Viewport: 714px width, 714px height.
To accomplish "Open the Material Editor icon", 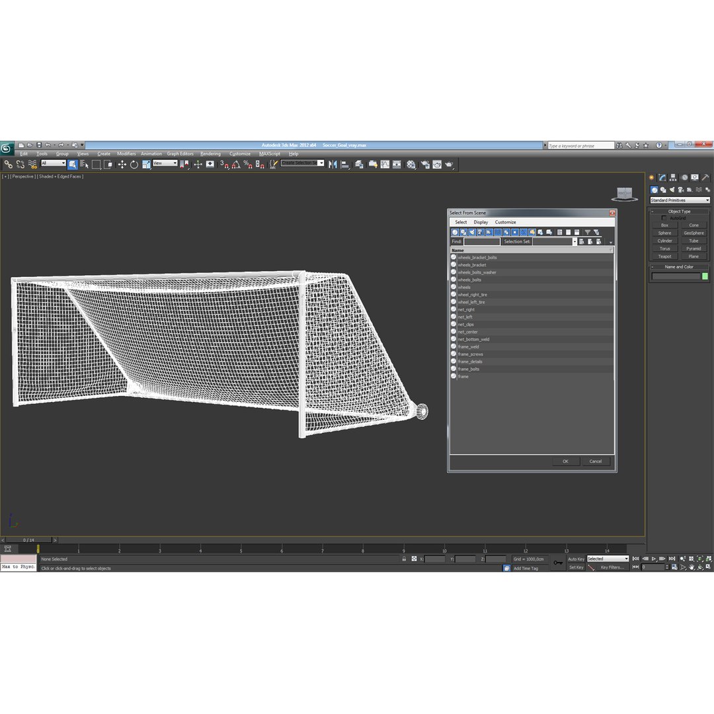I will [x=411, y=165].
